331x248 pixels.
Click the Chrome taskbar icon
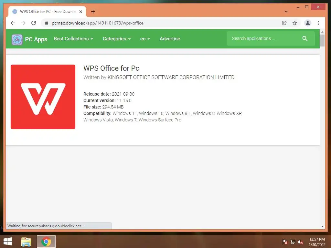(46, 242)
